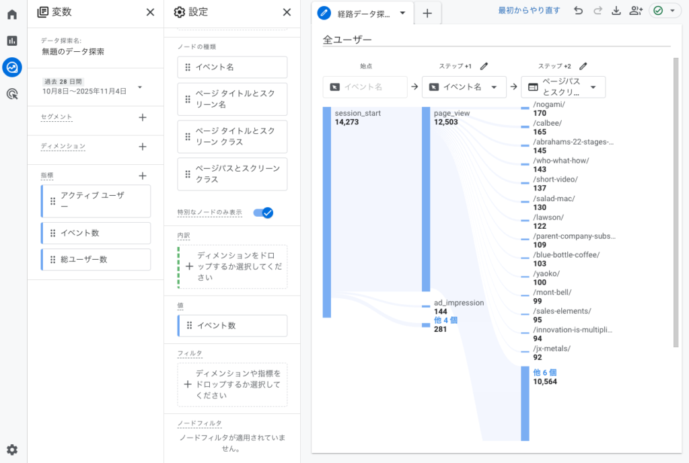
Task: Download the exploration data icon
Action: coord(616,11)
